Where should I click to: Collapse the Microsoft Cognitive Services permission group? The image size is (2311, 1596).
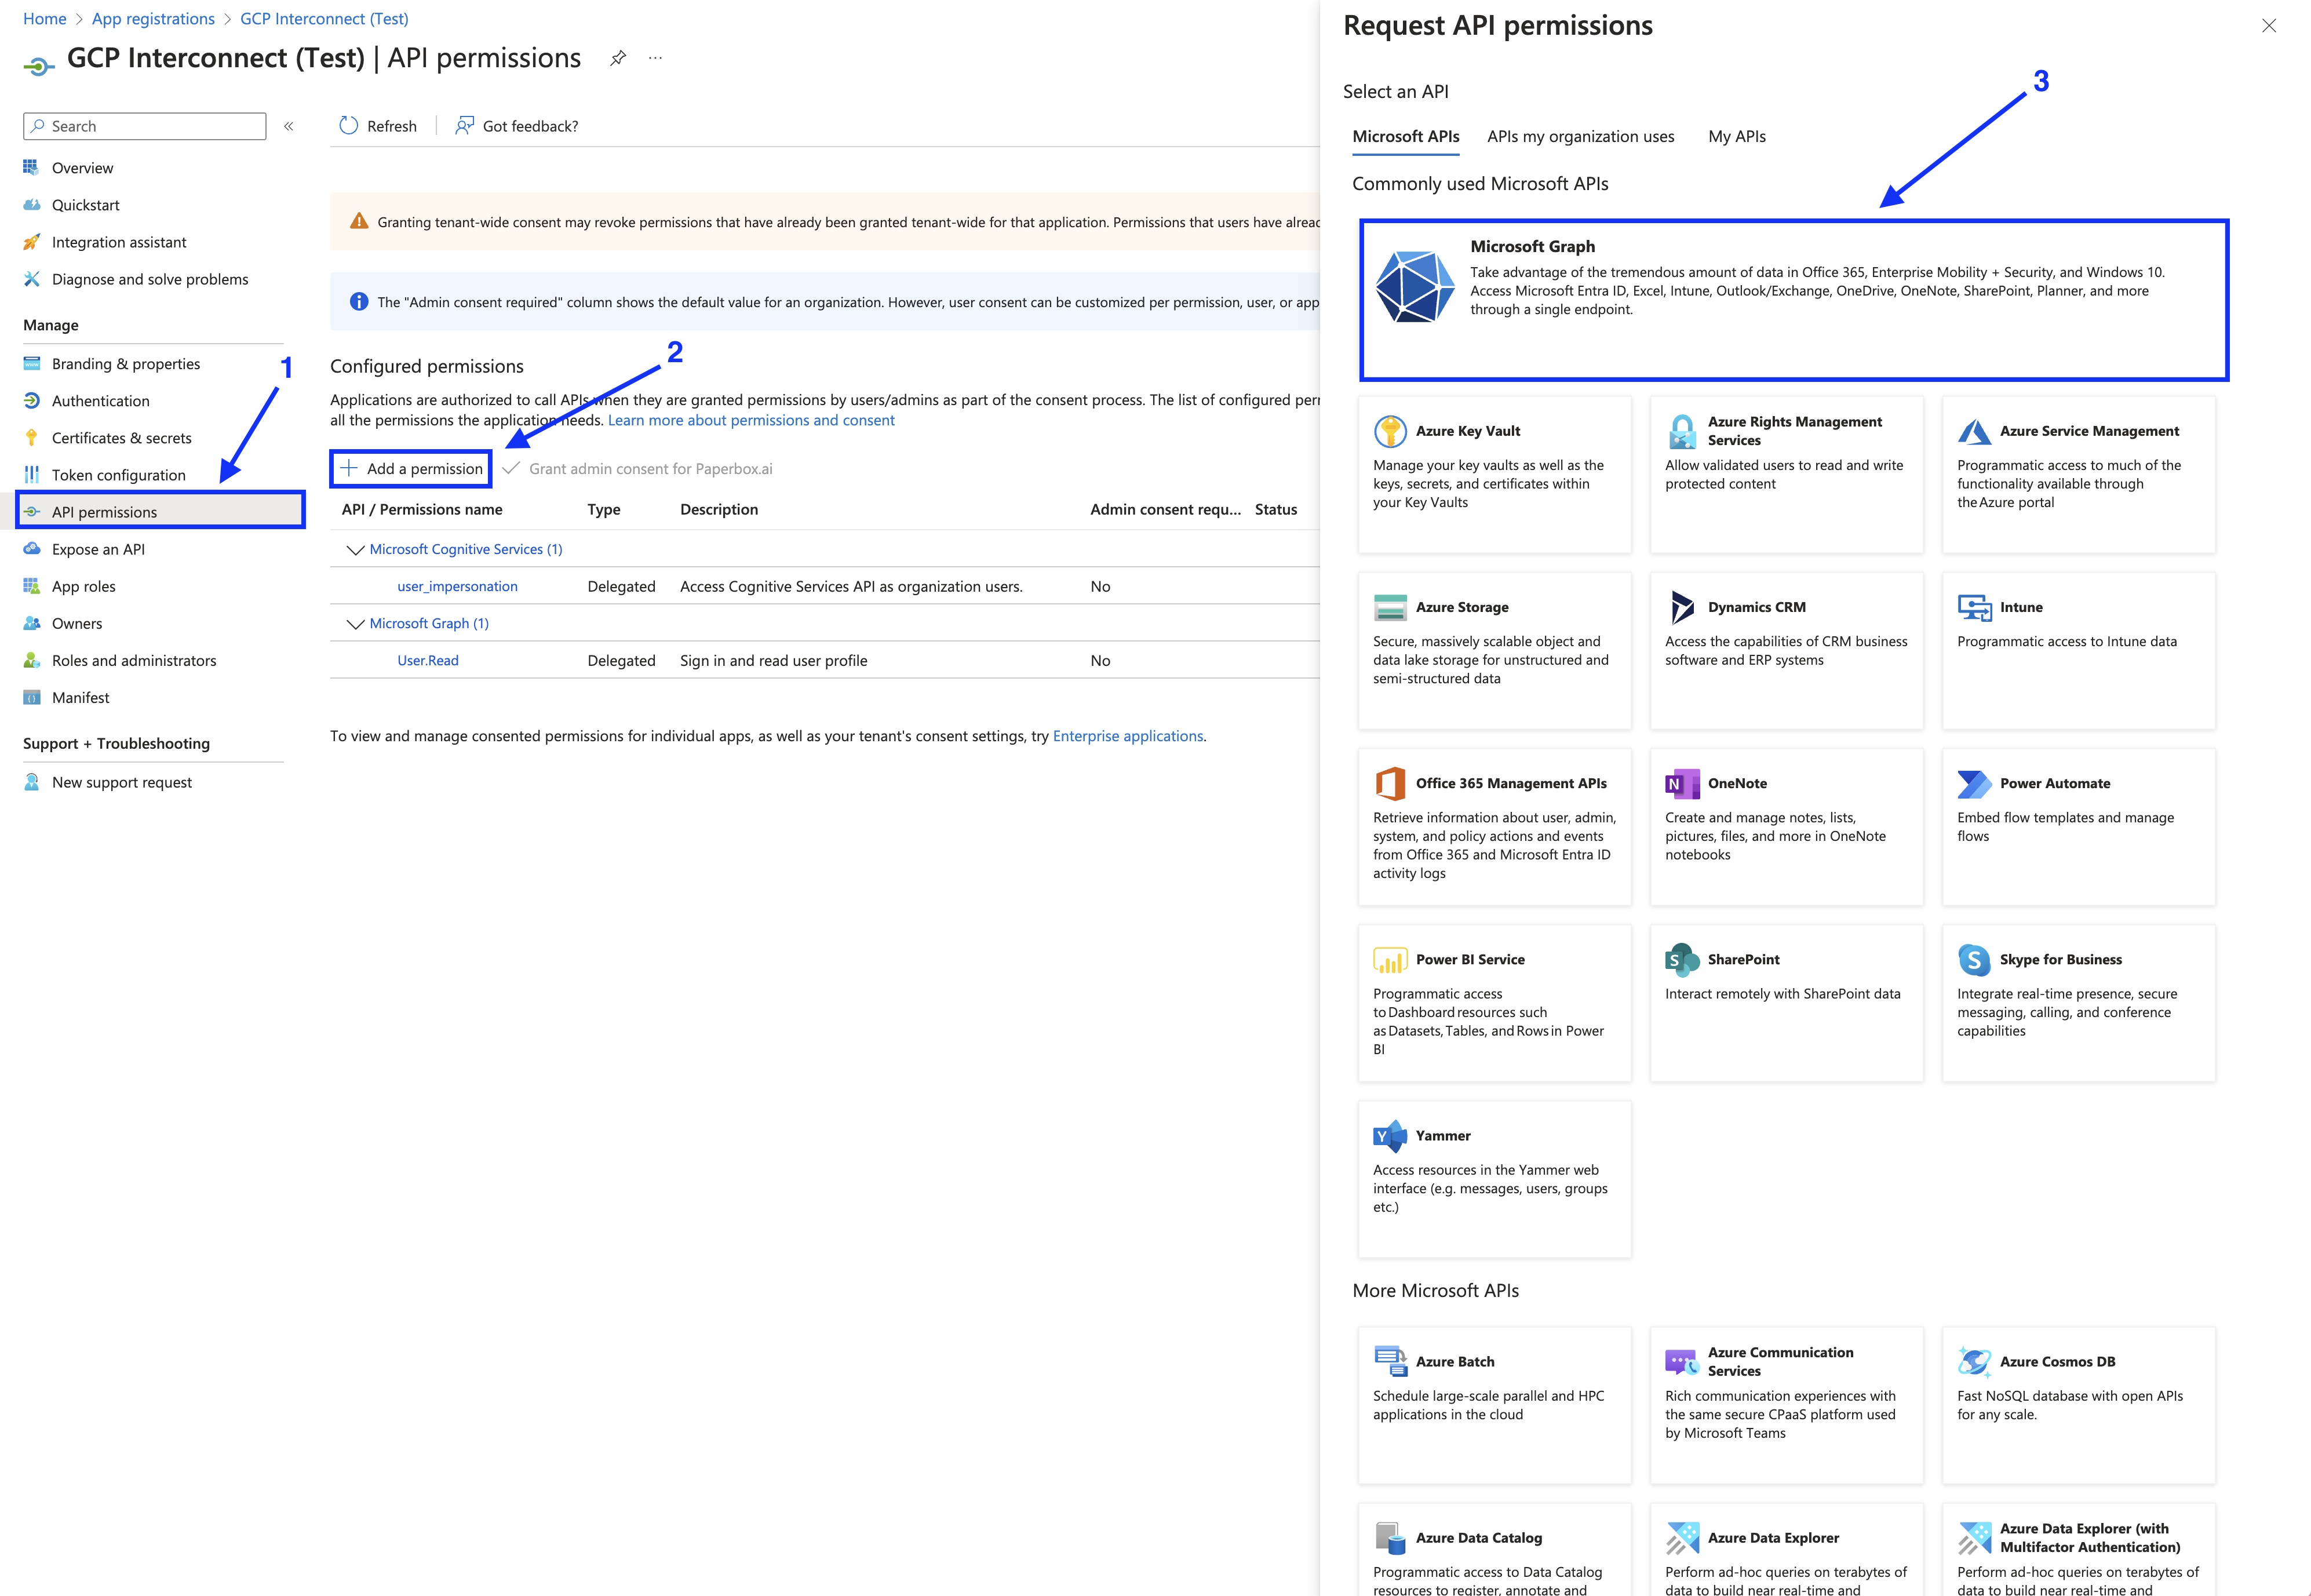[x=355, y=549]
